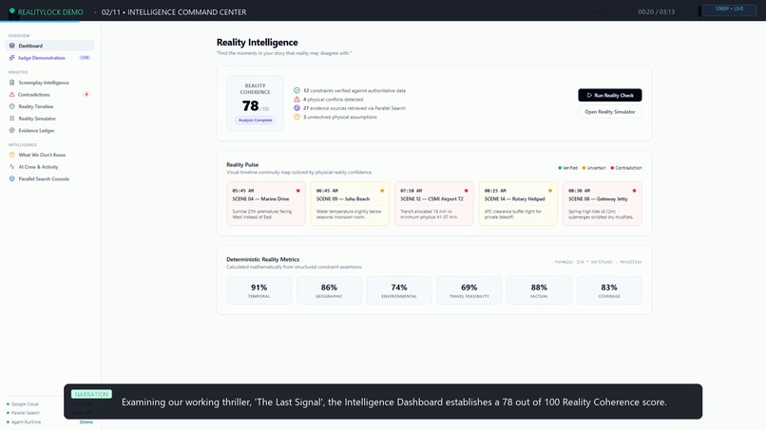The width and height of the screenshot is (766, 430).
Task: Open the Contradictions section
Action: pos(49,94)
